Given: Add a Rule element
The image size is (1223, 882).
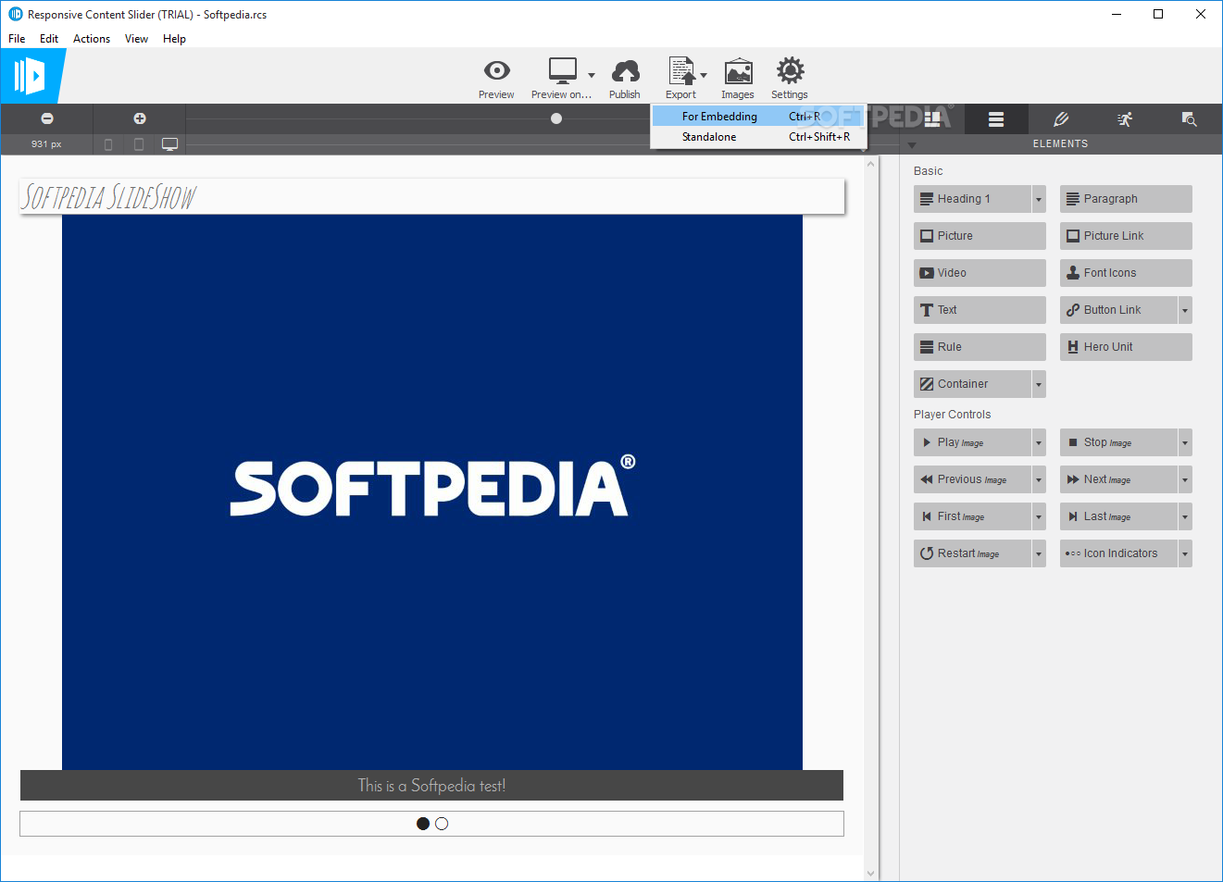Looking at the screenshot, I should [980, 347].
